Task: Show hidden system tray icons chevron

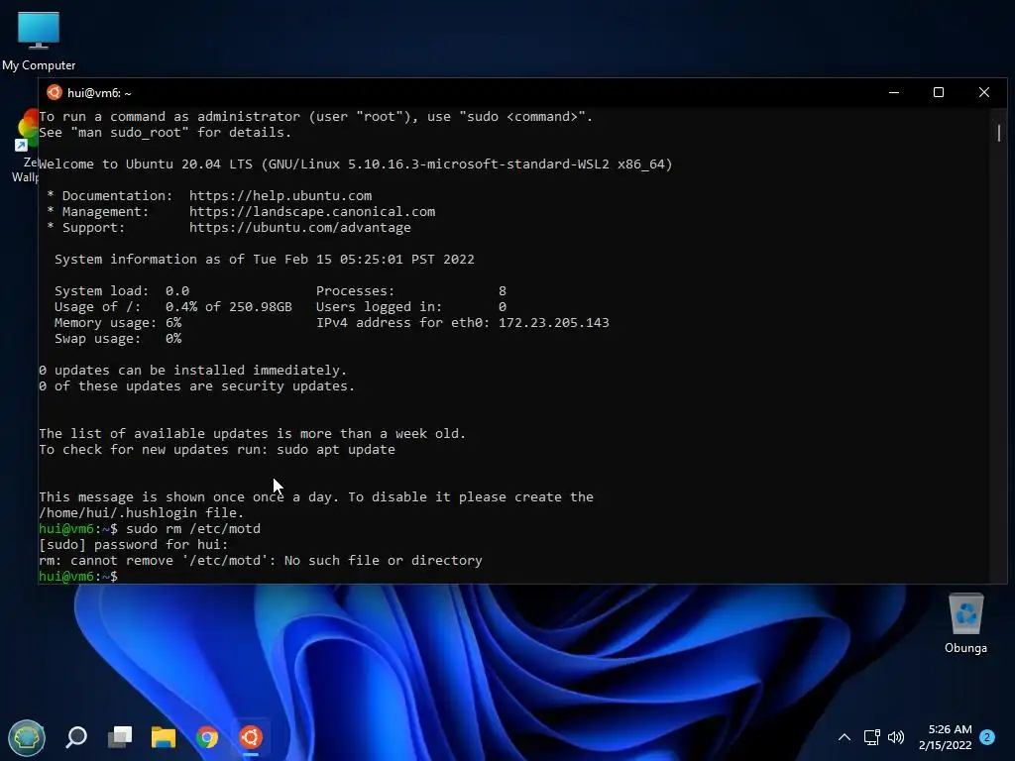Action: coord(845,737)
